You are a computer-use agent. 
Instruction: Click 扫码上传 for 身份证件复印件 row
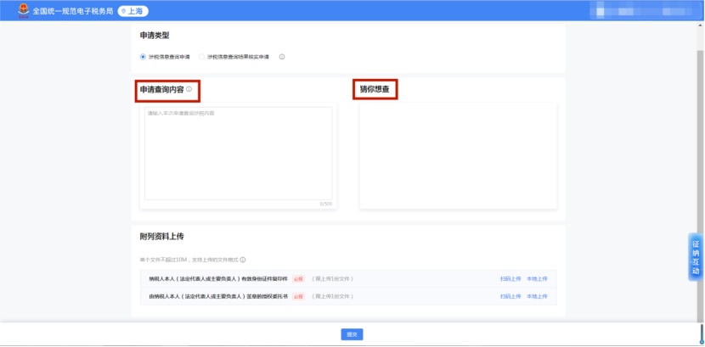pos(510,278)
